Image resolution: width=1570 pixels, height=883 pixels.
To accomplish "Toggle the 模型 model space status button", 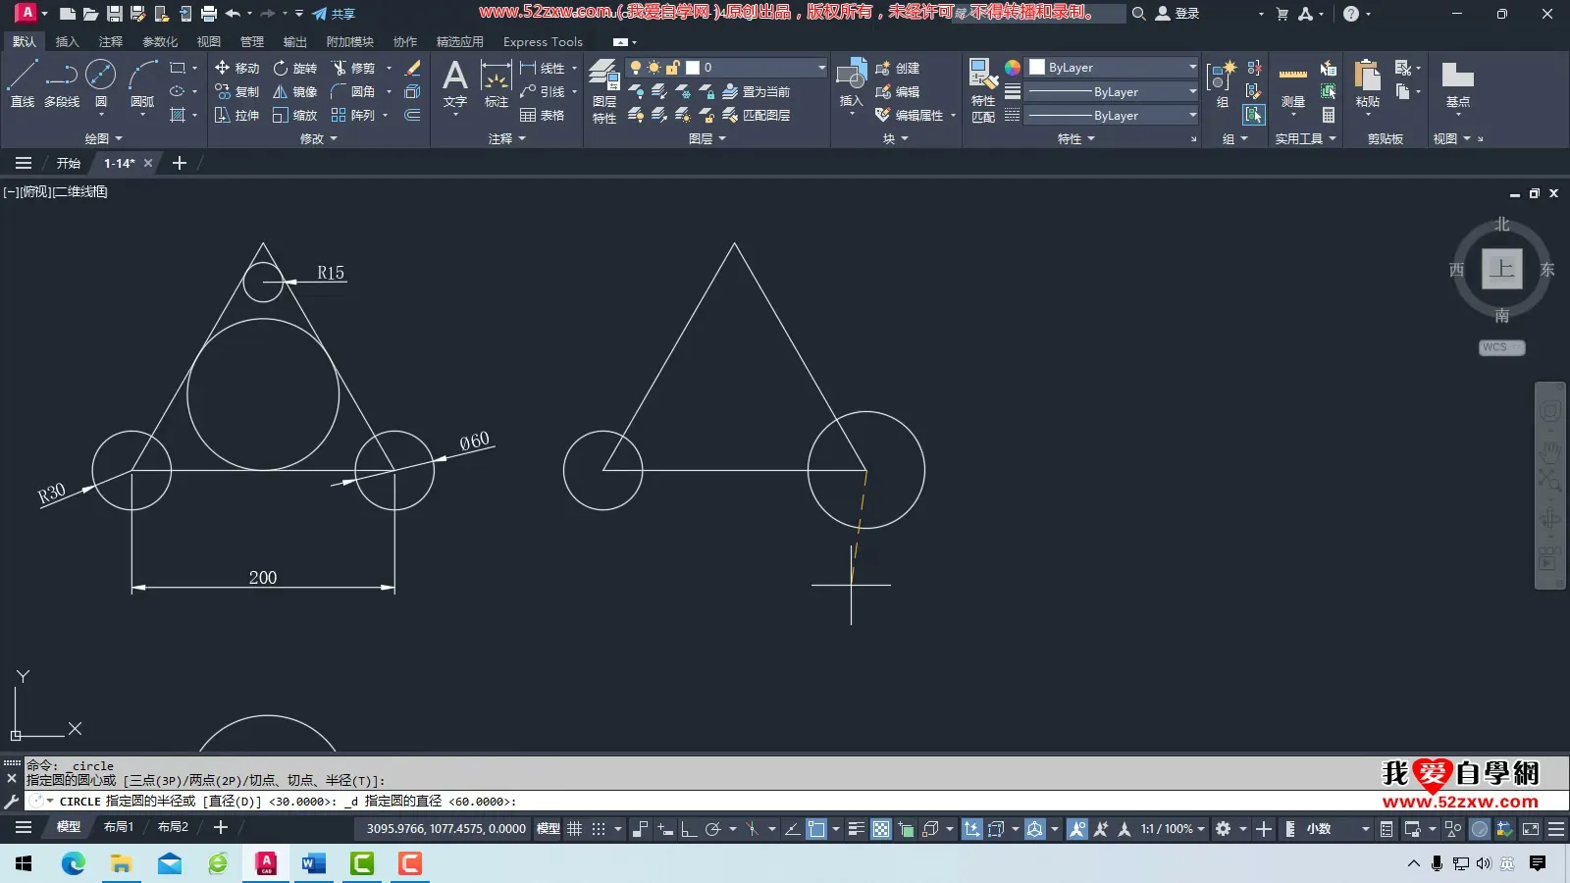I will click(x=548, y=829).
